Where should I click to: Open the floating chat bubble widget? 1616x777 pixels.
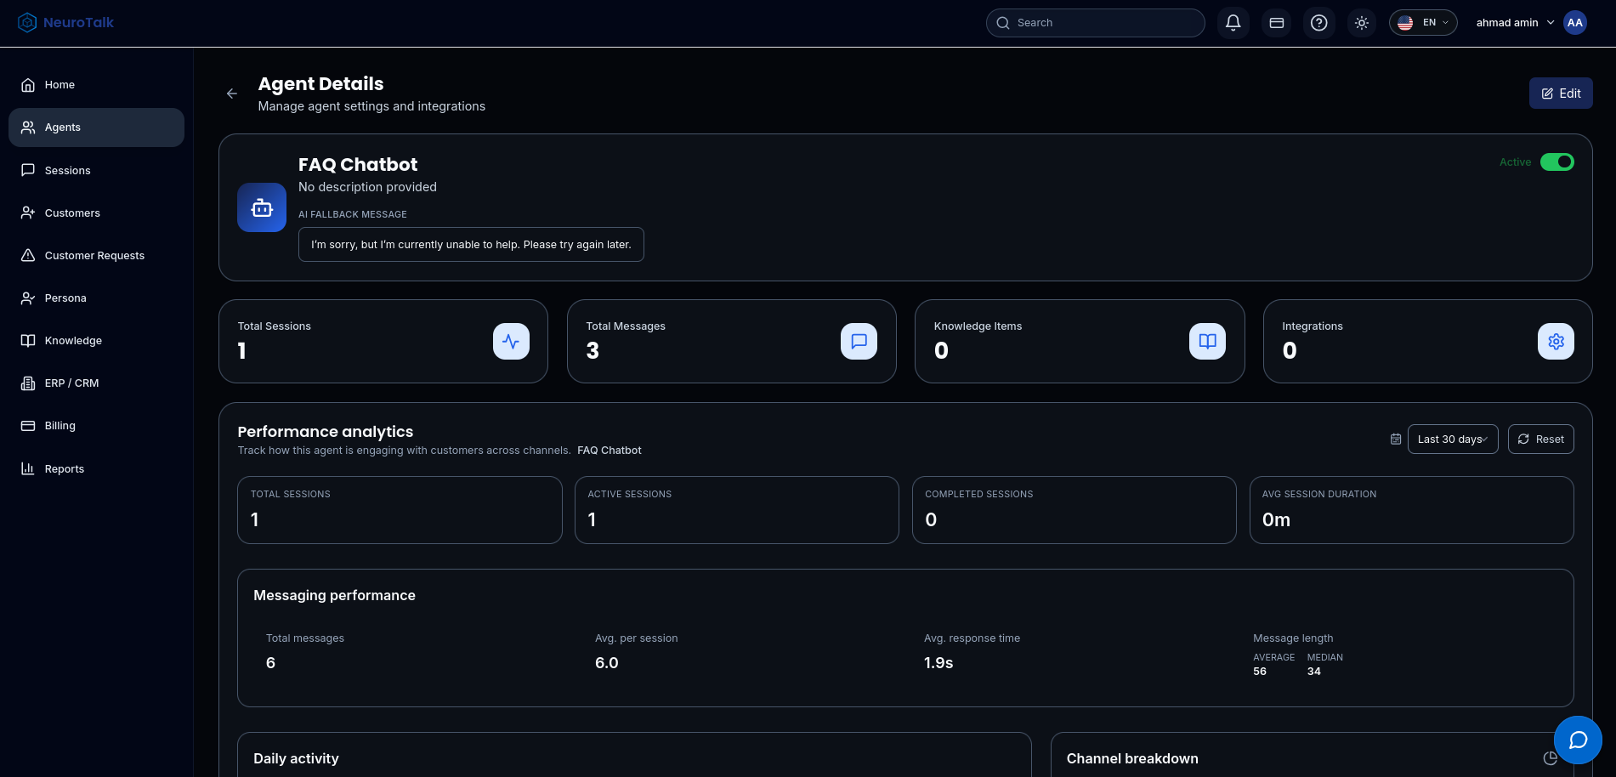[x=1577, y=740]
